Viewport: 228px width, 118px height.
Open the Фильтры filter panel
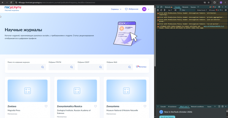pyautogui.click(x=141, y=67)
